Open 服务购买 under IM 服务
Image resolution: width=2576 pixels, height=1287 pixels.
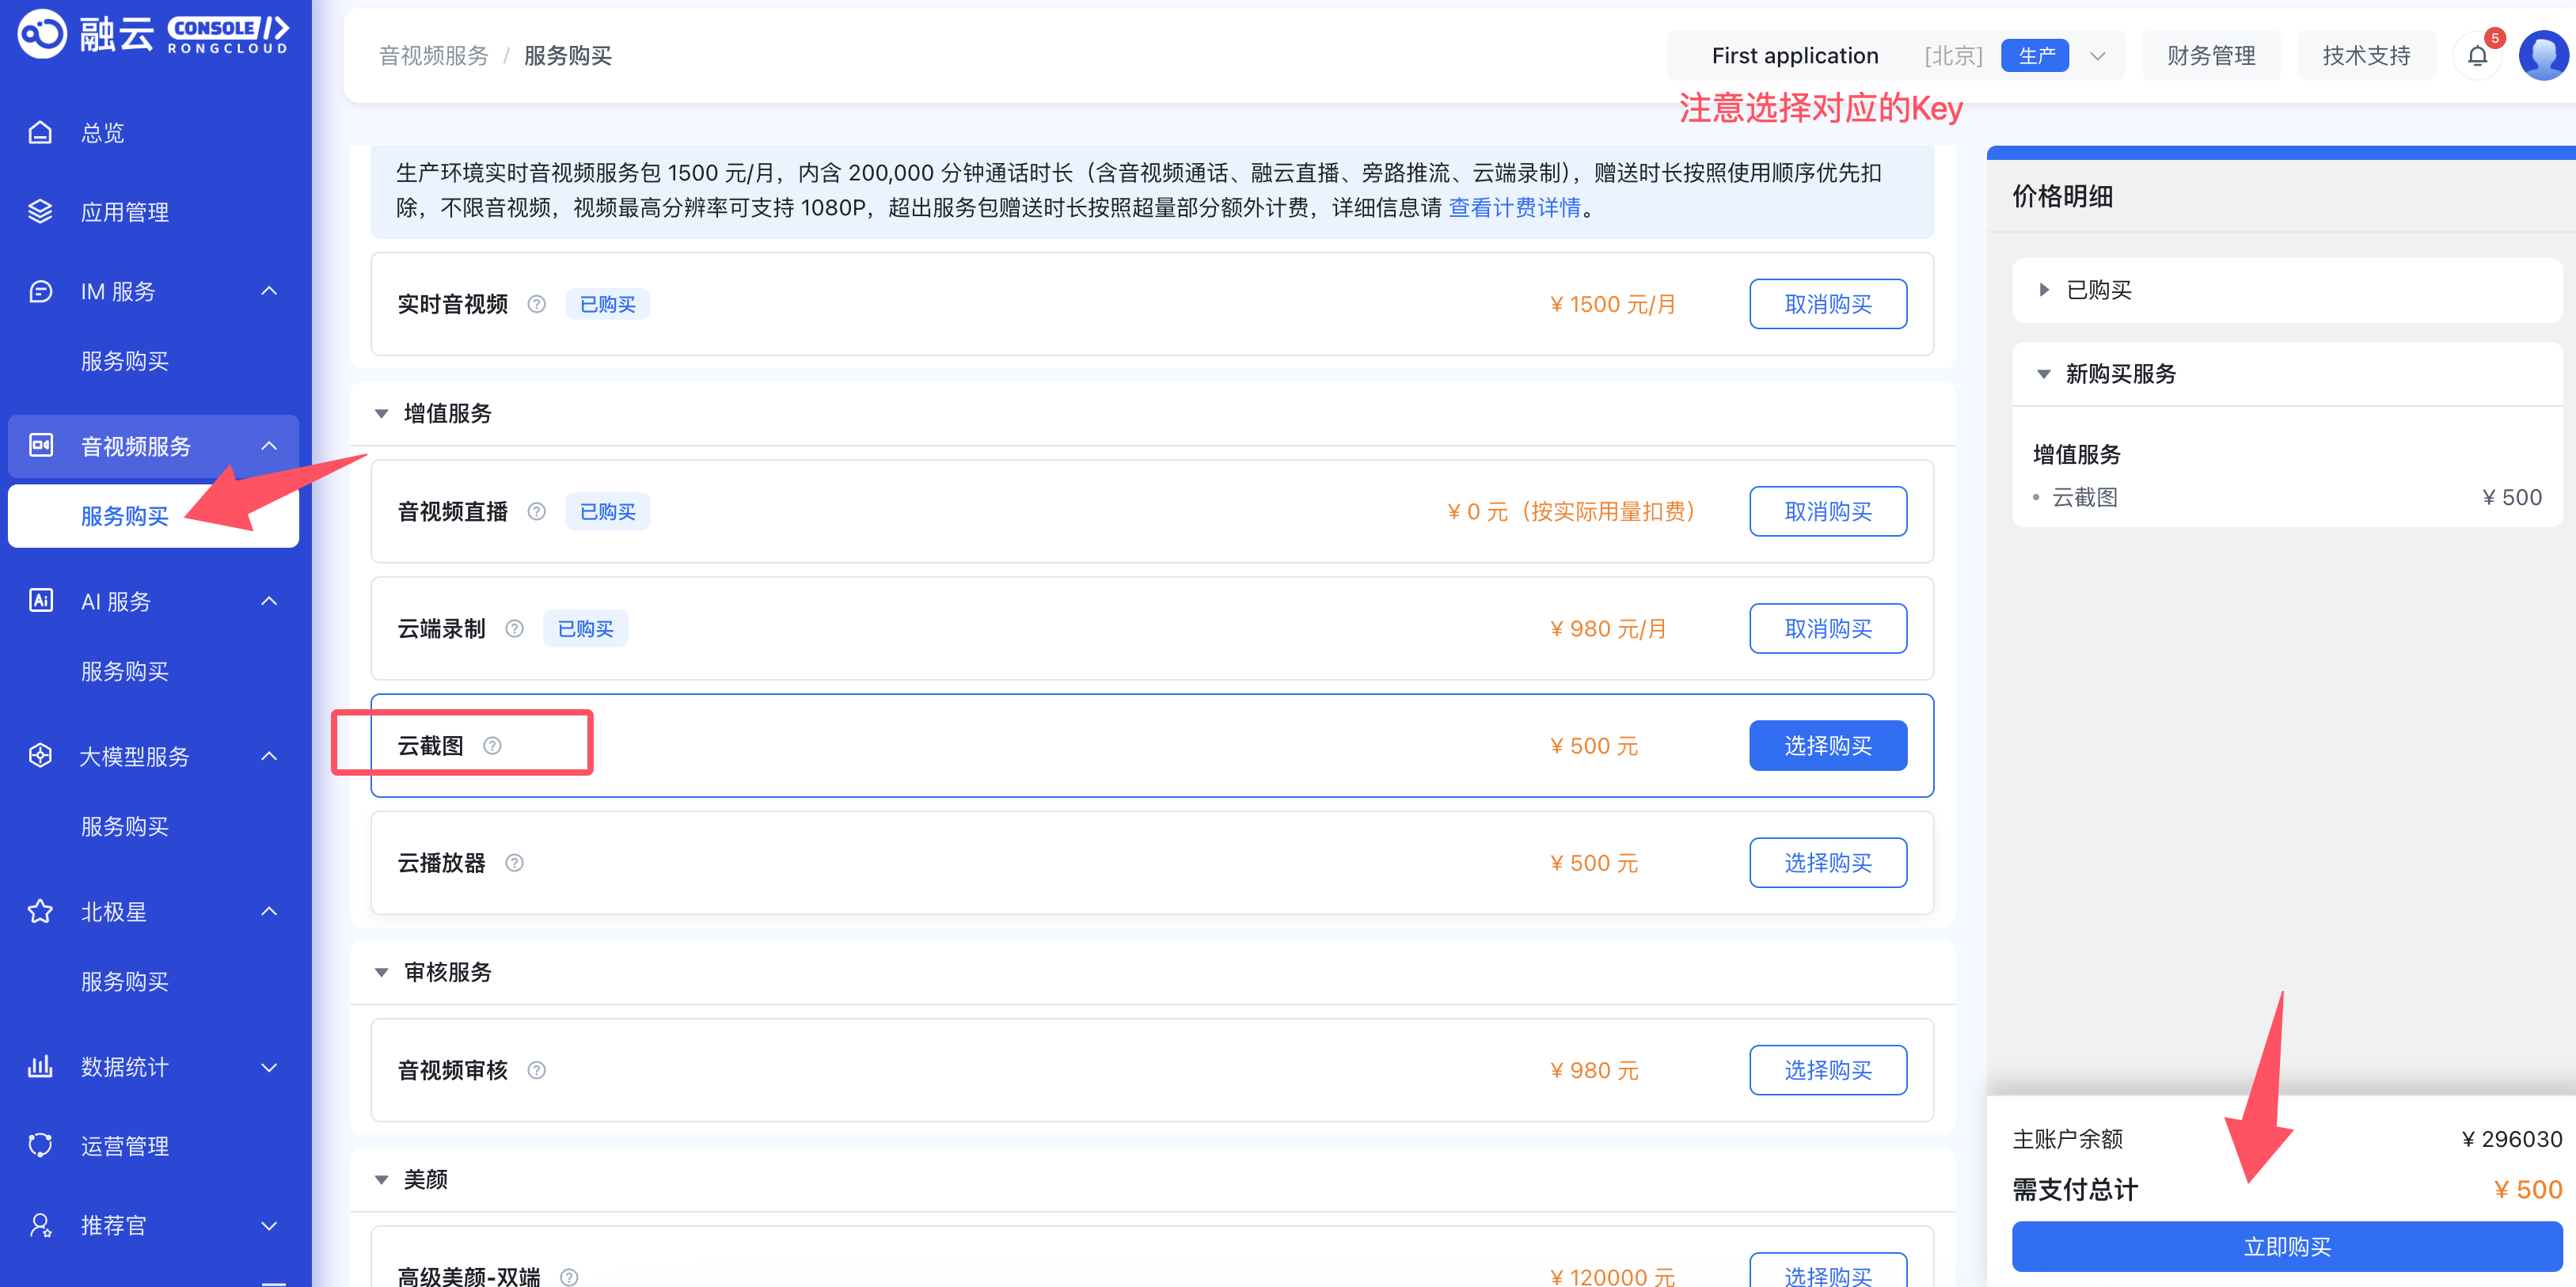pyautogui.click(x=125, y=361)
